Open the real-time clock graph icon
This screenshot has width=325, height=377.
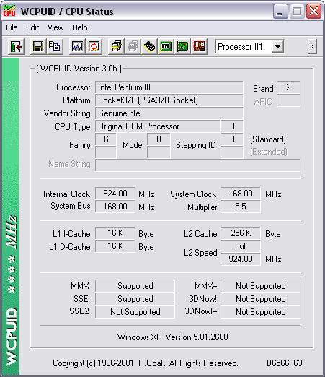pos(77,46)
